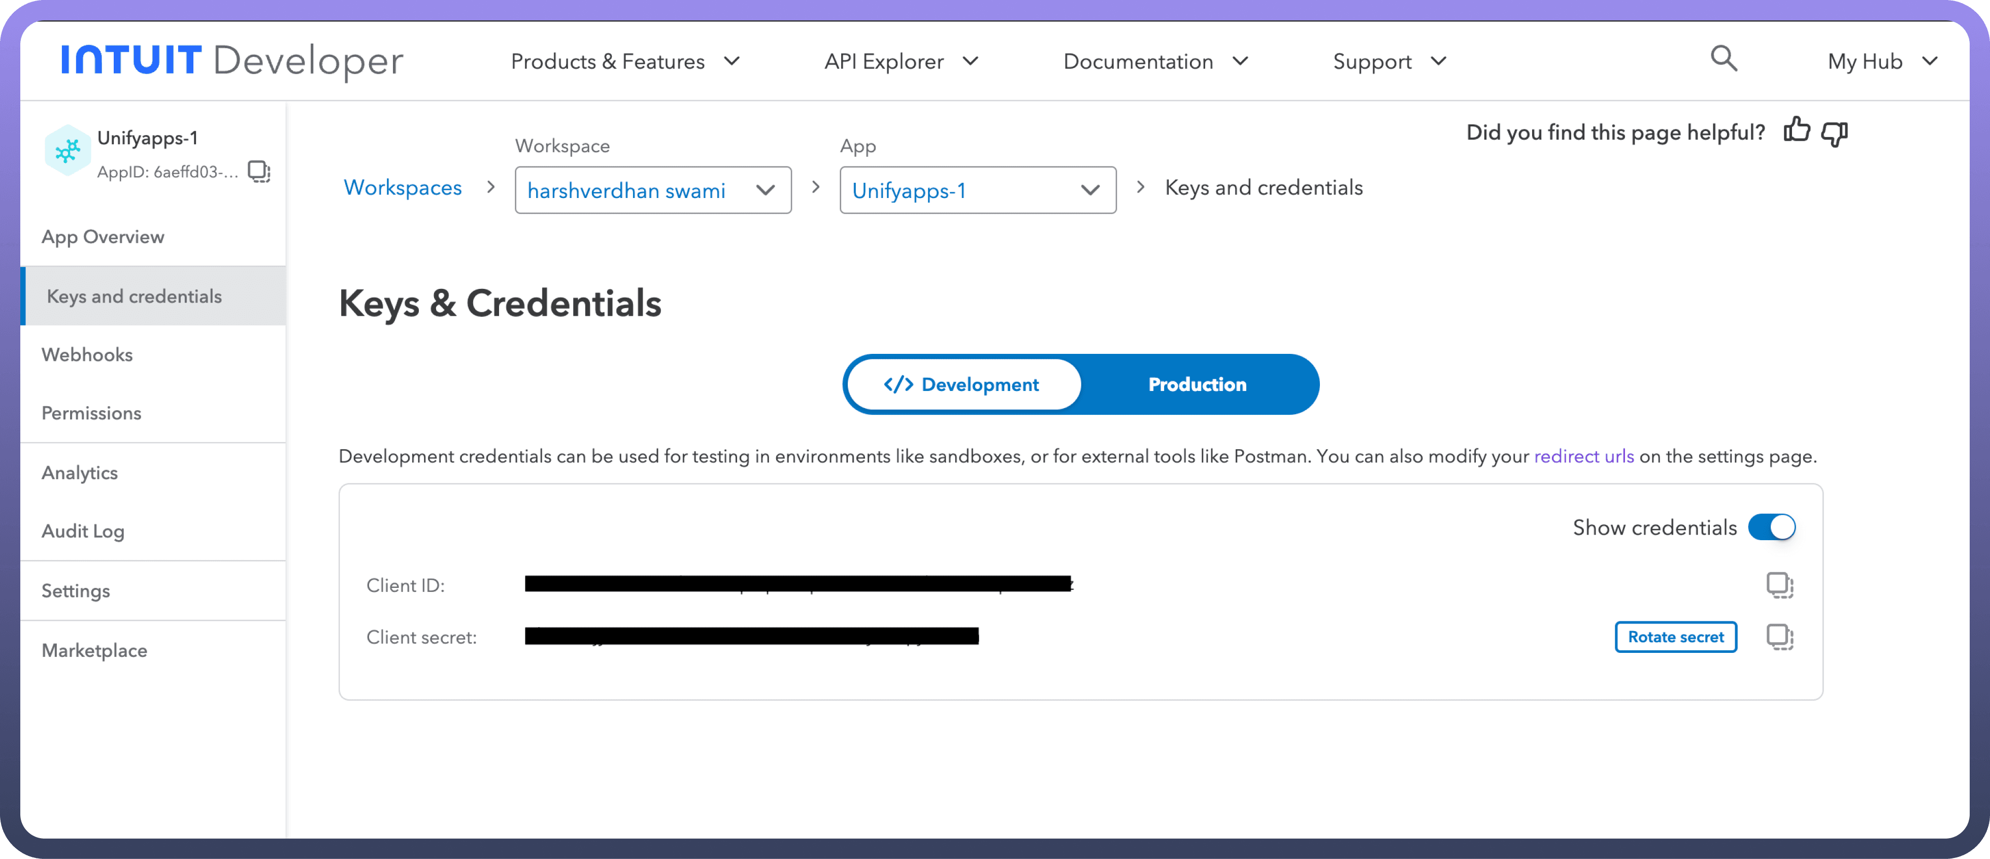
Task: Toggle the Show credentials switch
Action: (1771, 527)
